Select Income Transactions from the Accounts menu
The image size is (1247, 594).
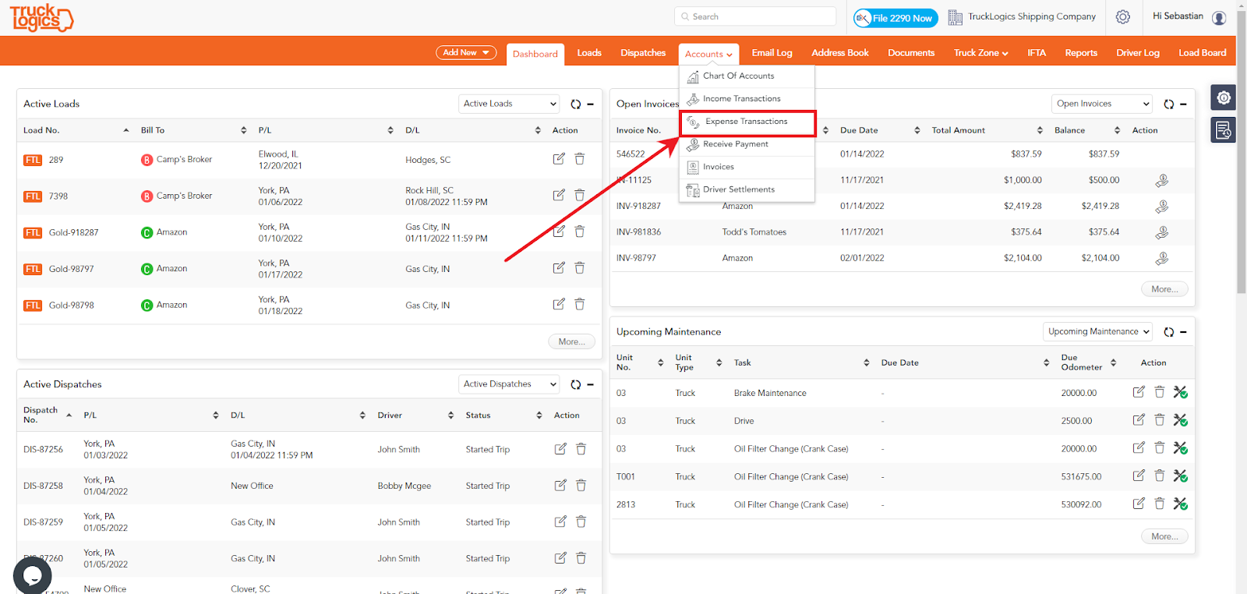[x=747, y=99]
